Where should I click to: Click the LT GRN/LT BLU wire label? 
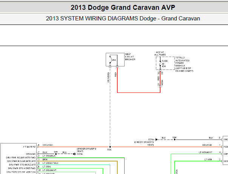pos(51,163)
